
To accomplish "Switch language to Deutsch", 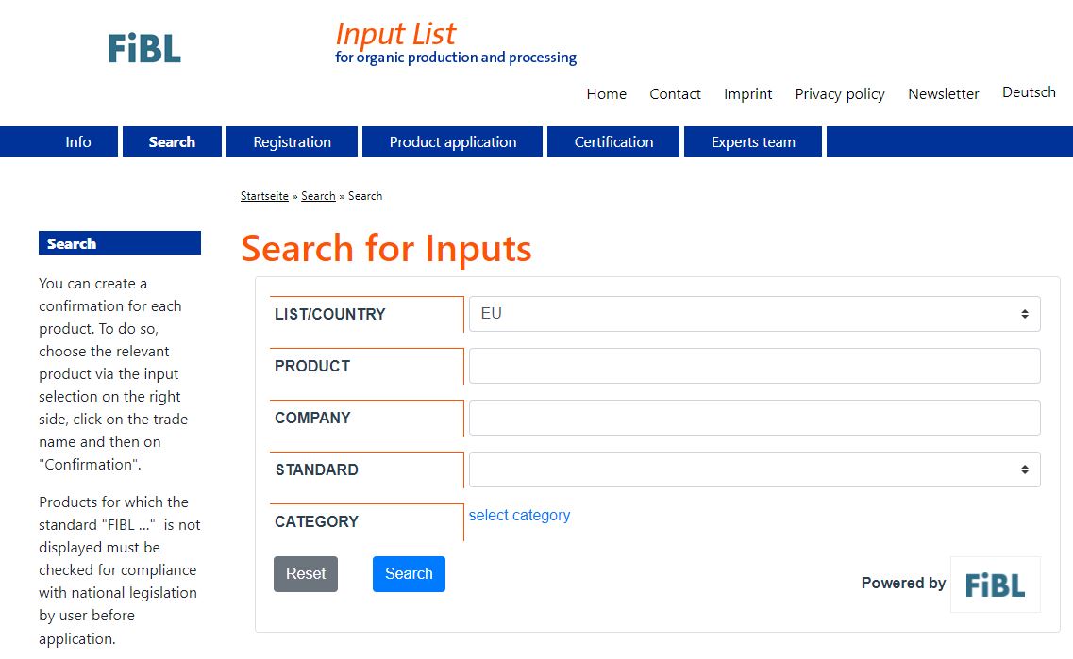I will 1029,92.
